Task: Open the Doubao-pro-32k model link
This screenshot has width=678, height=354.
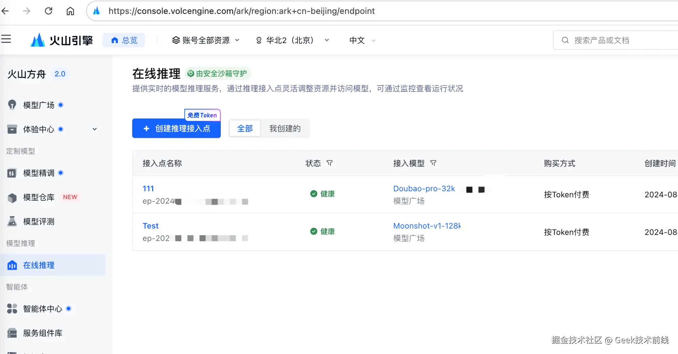Action: click(x=424, y=189)
